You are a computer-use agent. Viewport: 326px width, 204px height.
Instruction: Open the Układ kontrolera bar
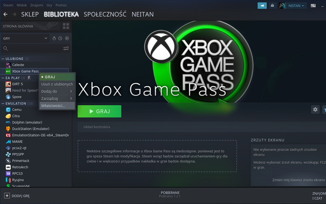[x=201, y=127]
